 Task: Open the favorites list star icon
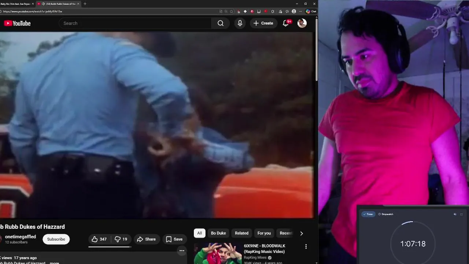click(287, 11)
